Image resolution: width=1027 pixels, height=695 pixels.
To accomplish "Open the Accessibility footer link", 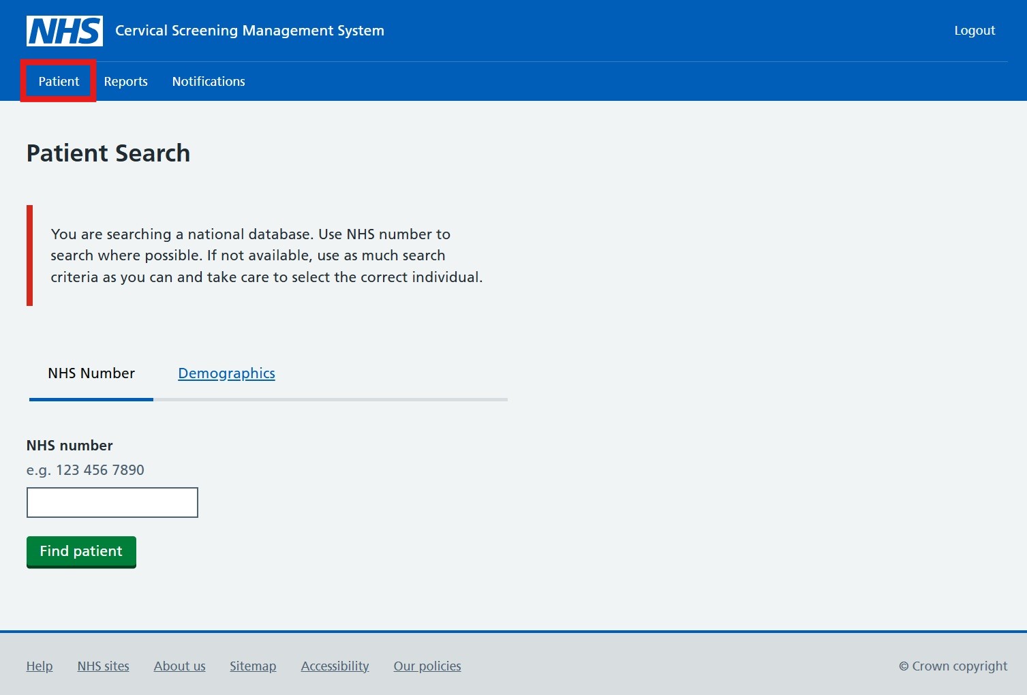I will click(x=335, y=666).
